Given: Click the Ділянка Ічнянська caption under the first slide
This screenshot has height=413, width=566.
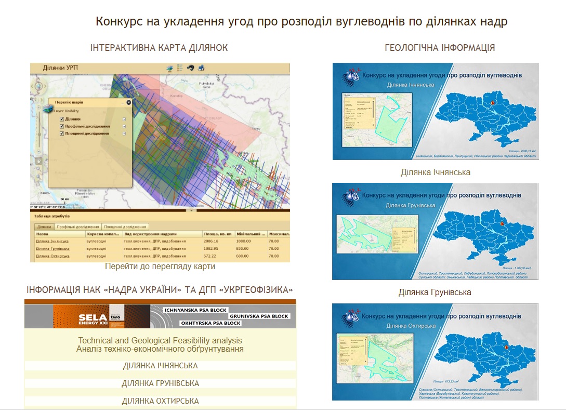Looking at the screenshot, I should pos(436,172).
